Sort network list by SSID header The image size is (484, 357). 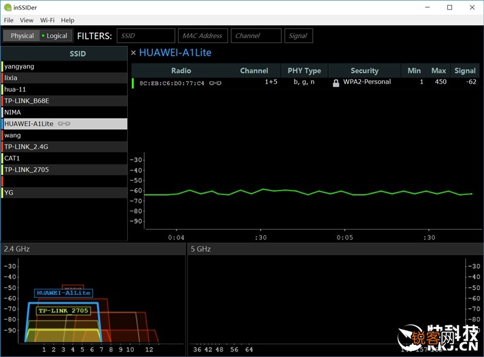pos(64,54)
